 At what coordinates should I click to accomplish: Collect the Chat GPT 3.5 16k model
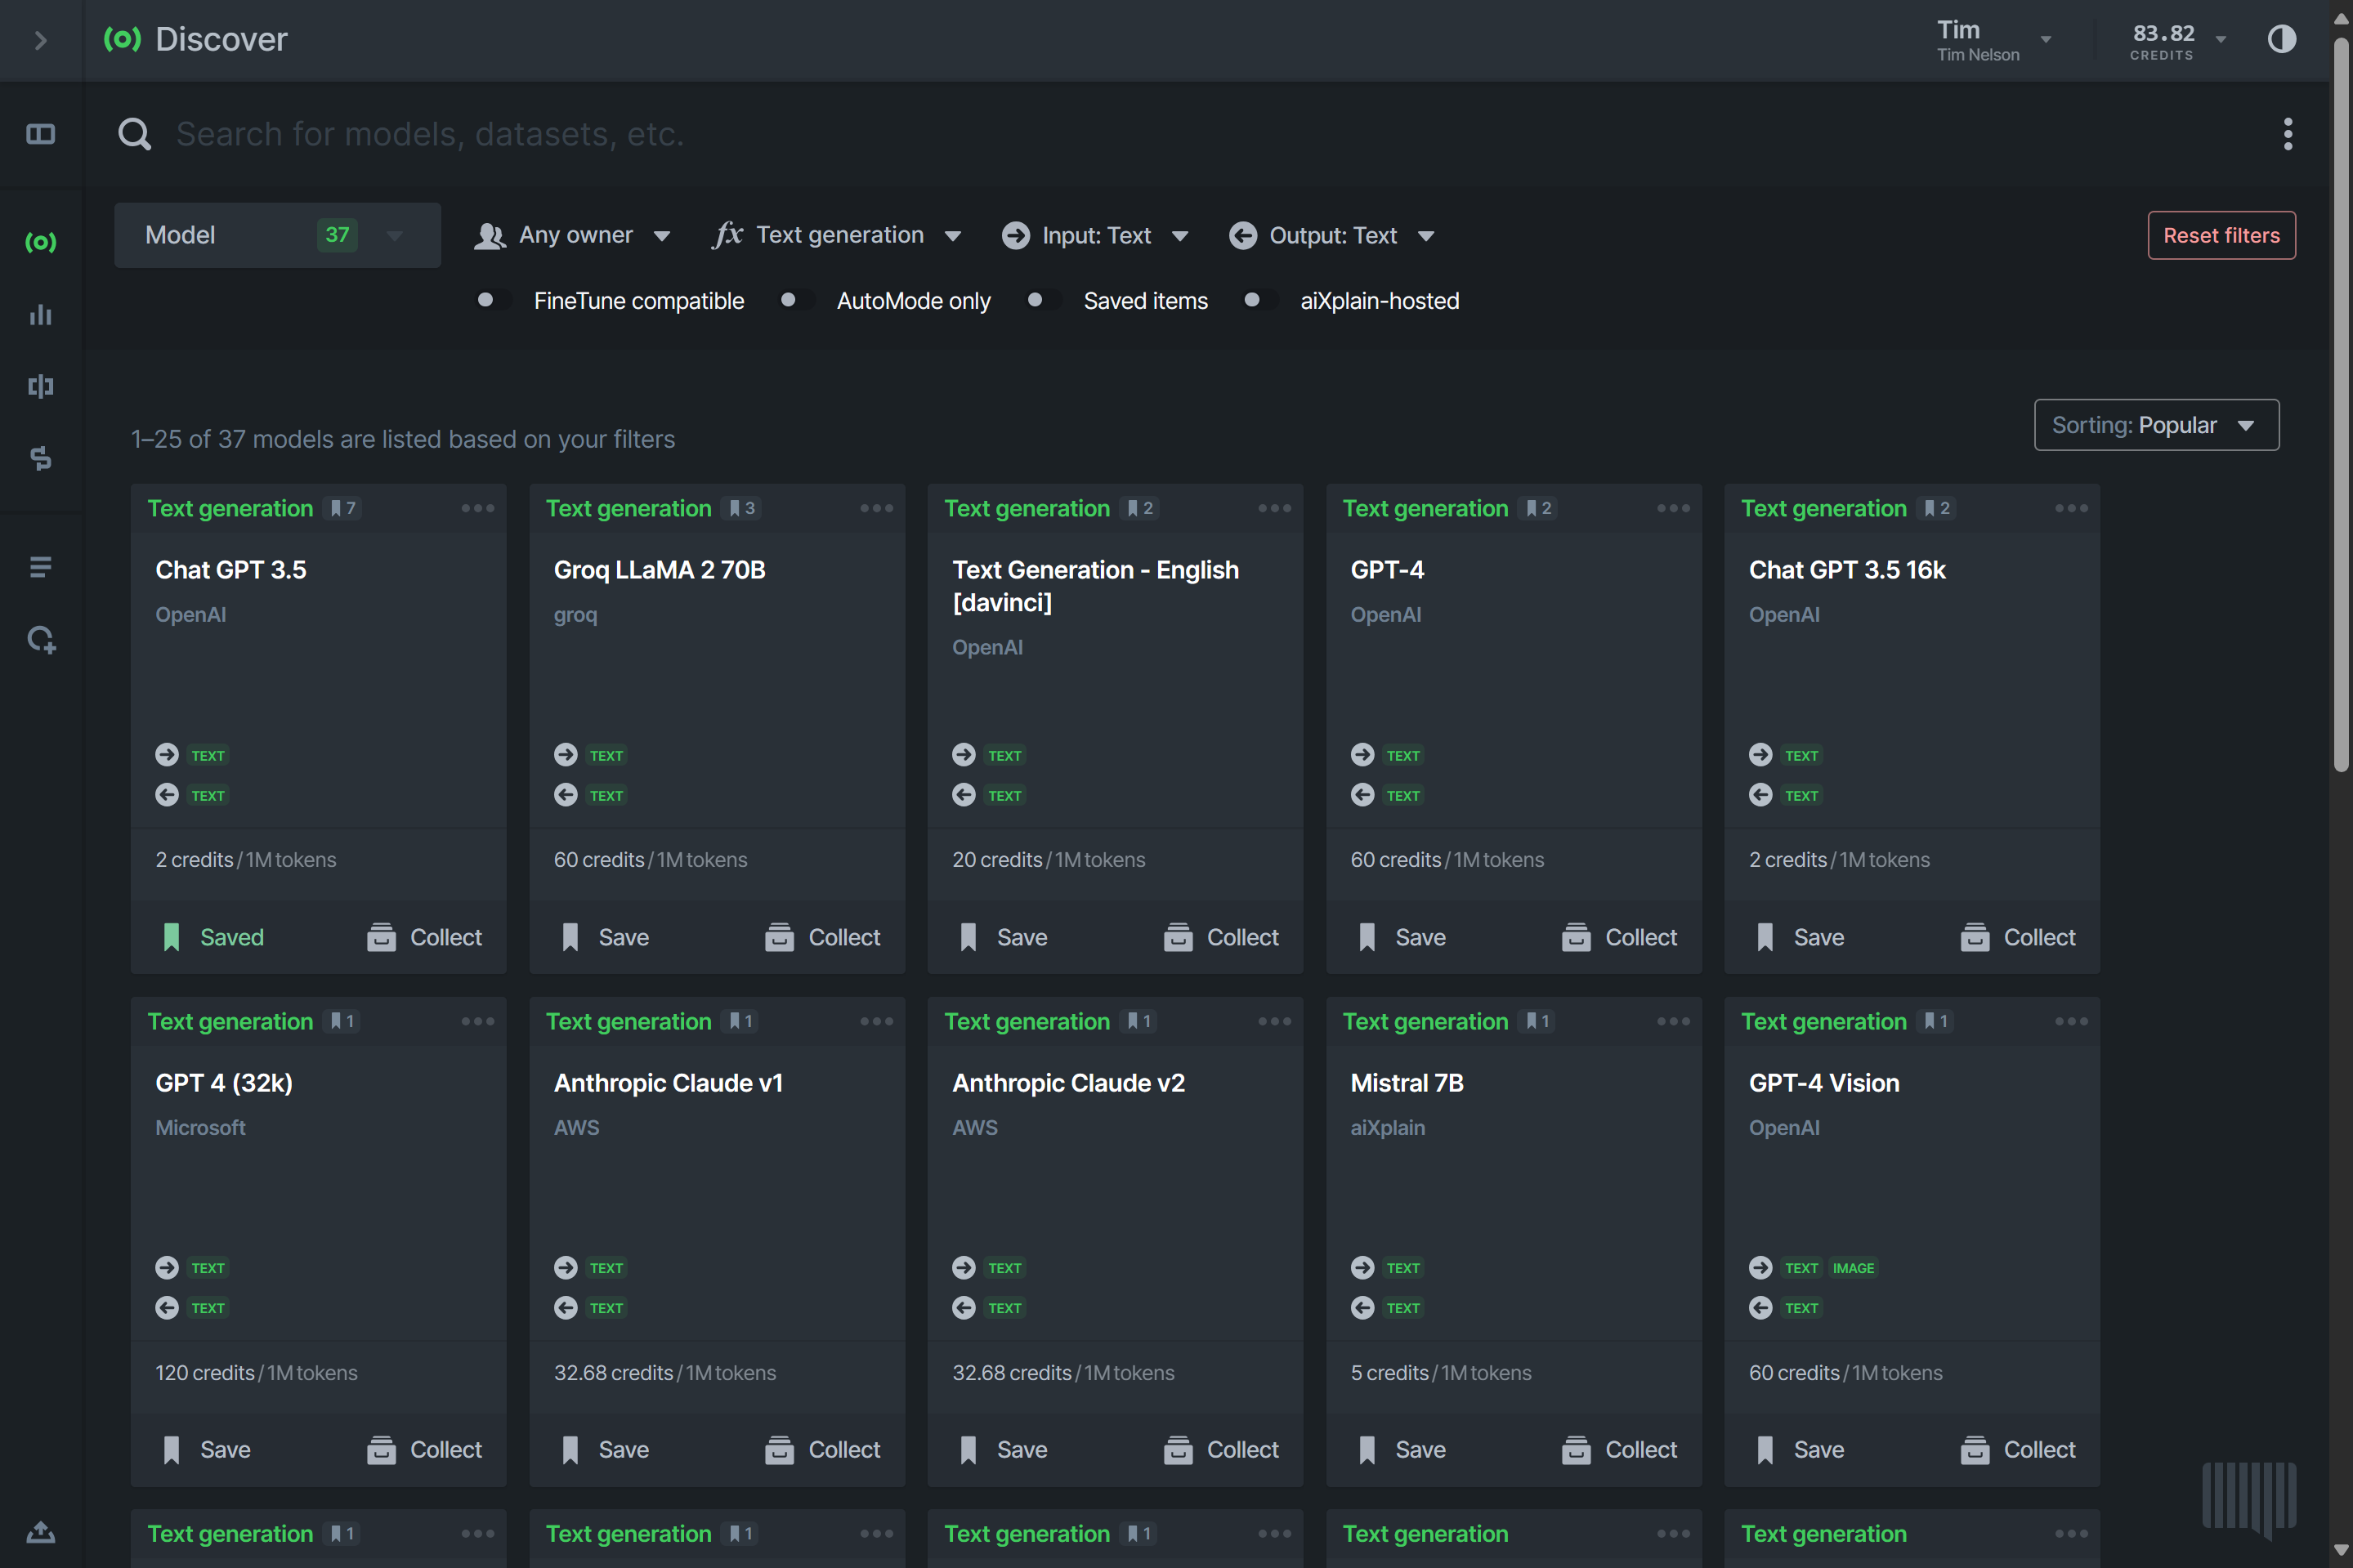click(2018, 937)
